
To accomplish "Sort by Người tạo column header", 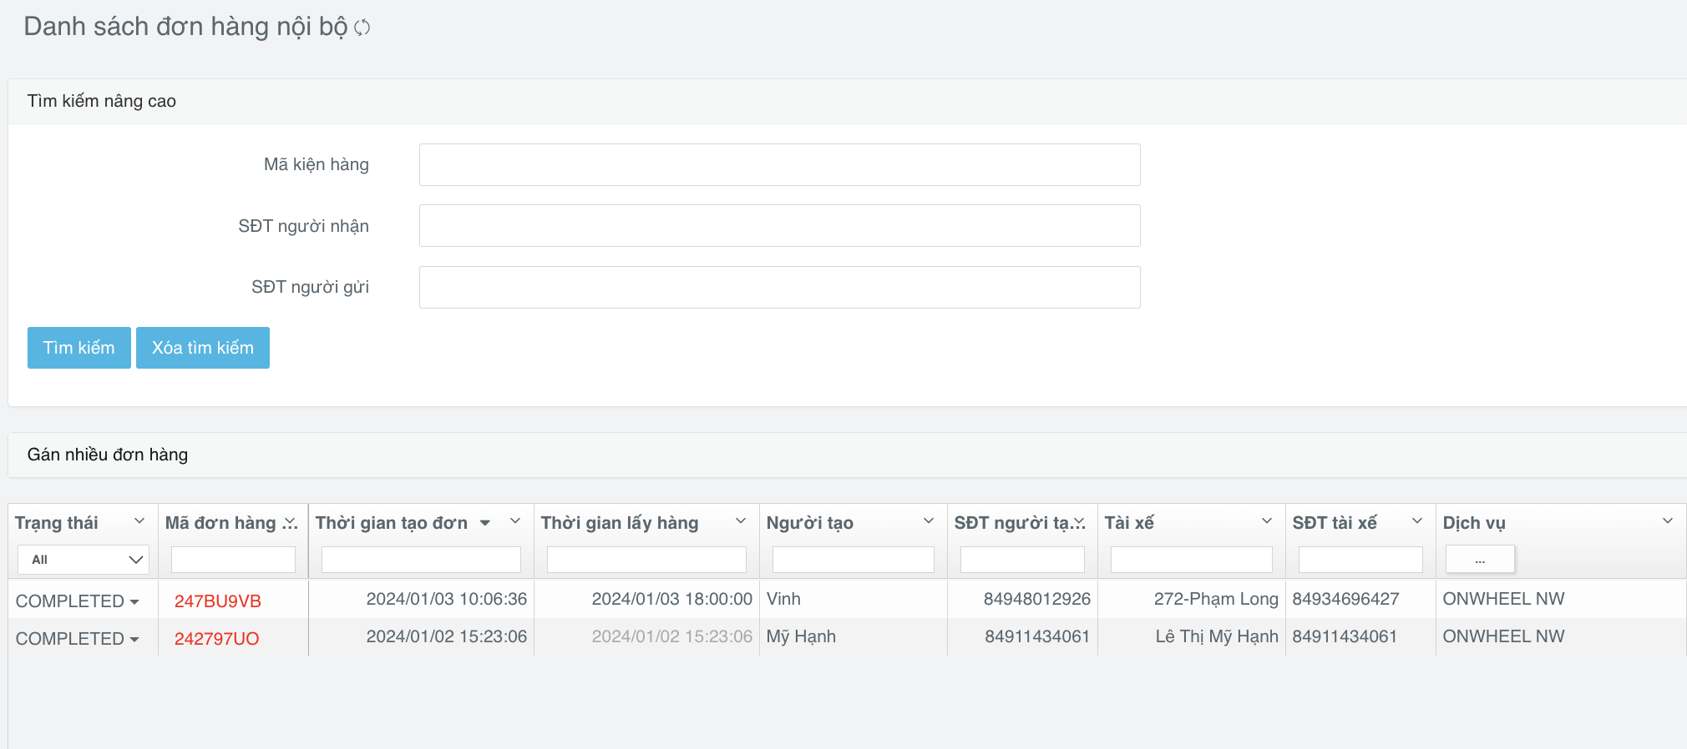I will [x=810, y=523].
